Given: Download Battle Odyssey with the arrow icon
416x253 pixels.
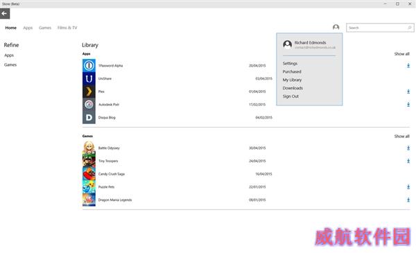Looking at the screenshot, I should coord(408,148).
